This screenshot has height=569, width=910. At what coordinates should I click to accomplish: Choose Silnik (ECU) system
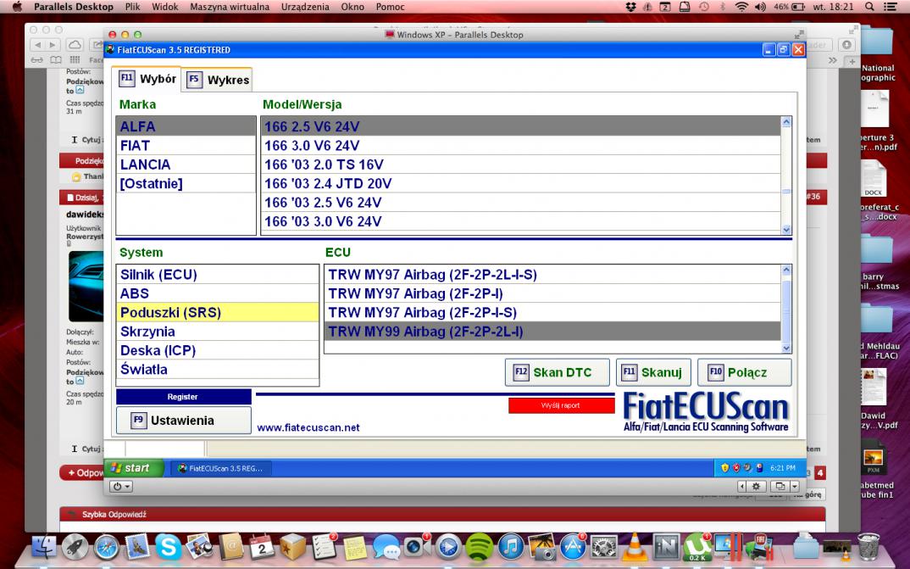(x=218, y=274)
